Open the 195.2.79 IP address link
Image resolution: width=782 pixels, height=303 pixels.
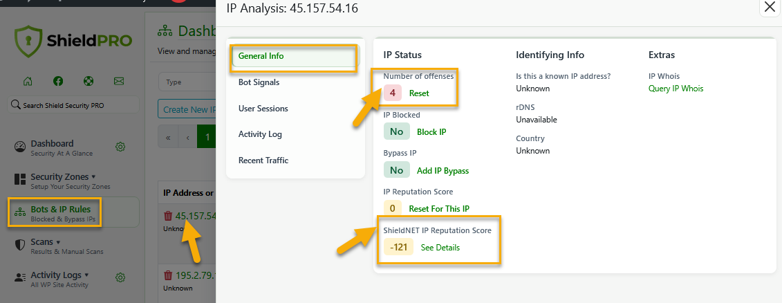(196, 275)
